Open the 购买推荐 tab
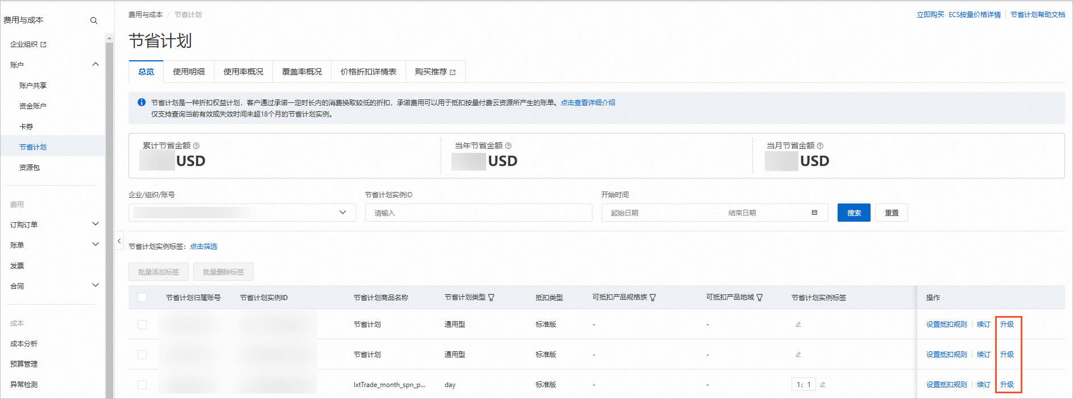Screen dimensions: 1073x399 [436, 72]
